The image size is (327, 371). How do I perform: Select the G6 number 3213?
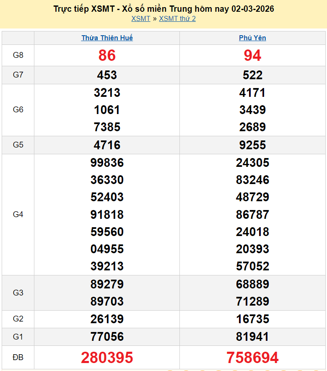(x=107, y=93)
